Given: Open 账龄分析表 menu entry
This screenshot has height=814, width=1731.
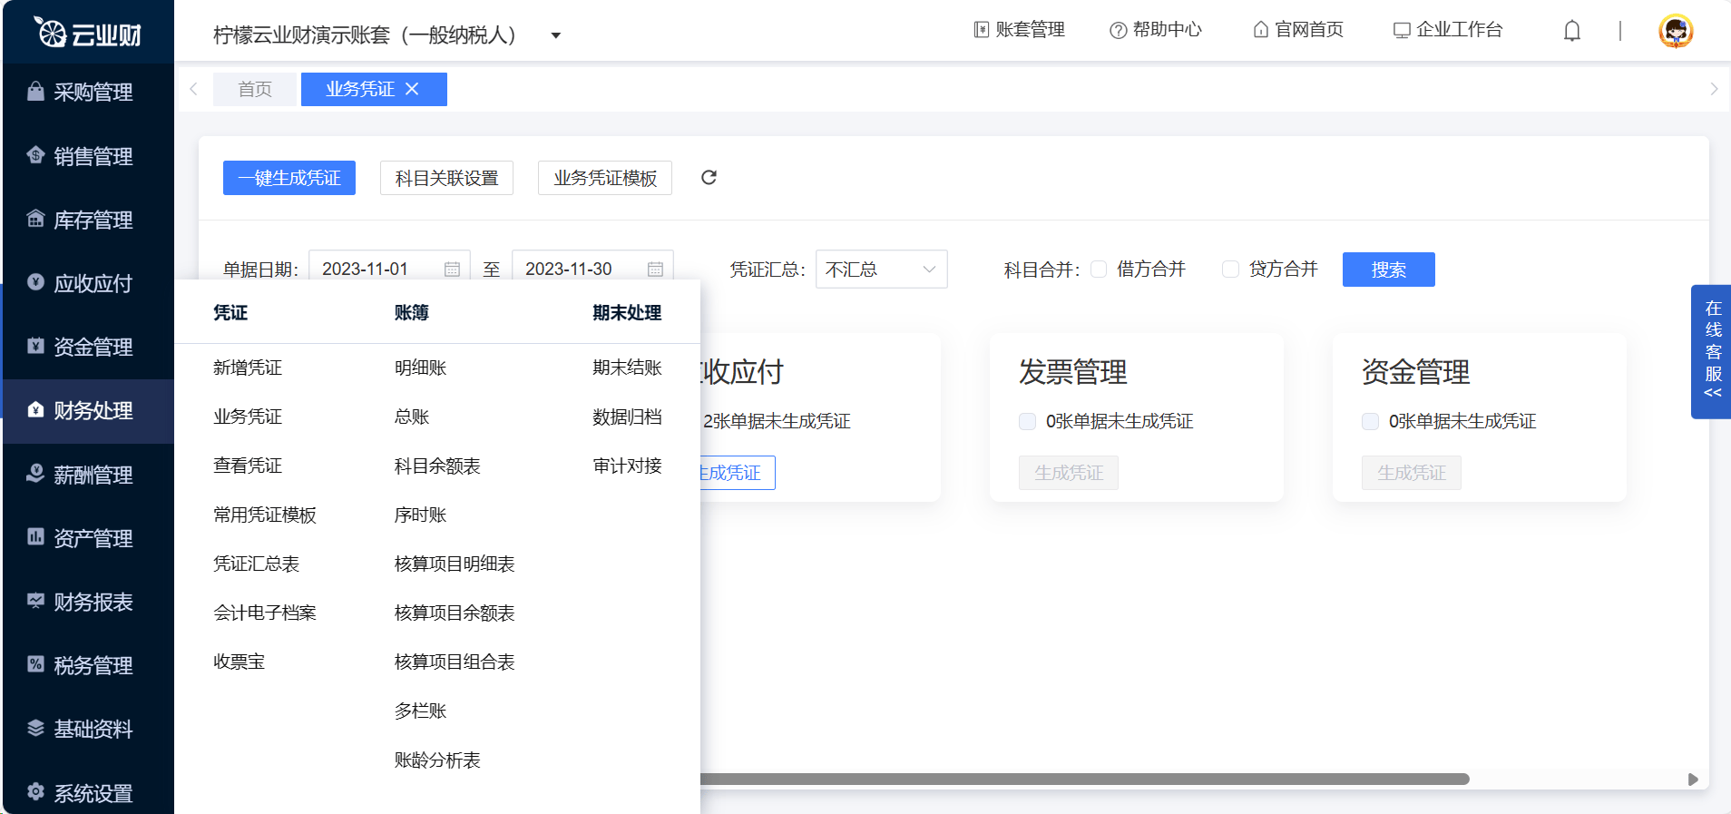Looking at the screenshot, I should 437,760.
